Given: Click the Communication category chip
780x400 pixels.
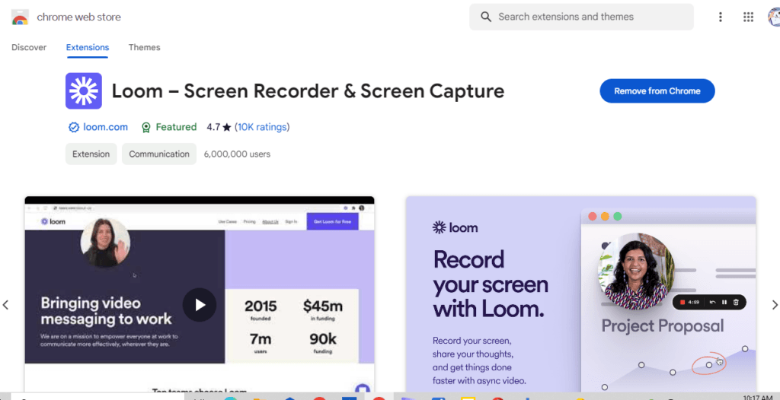Looking at the screenshot, I should 159,154.
